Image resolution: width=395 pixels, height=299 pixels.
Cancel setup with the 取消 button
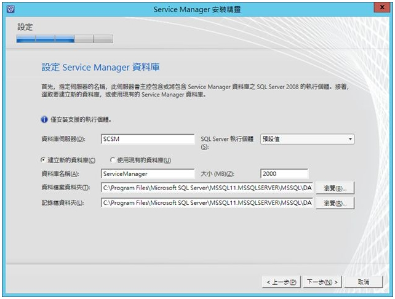click(364, 282)
